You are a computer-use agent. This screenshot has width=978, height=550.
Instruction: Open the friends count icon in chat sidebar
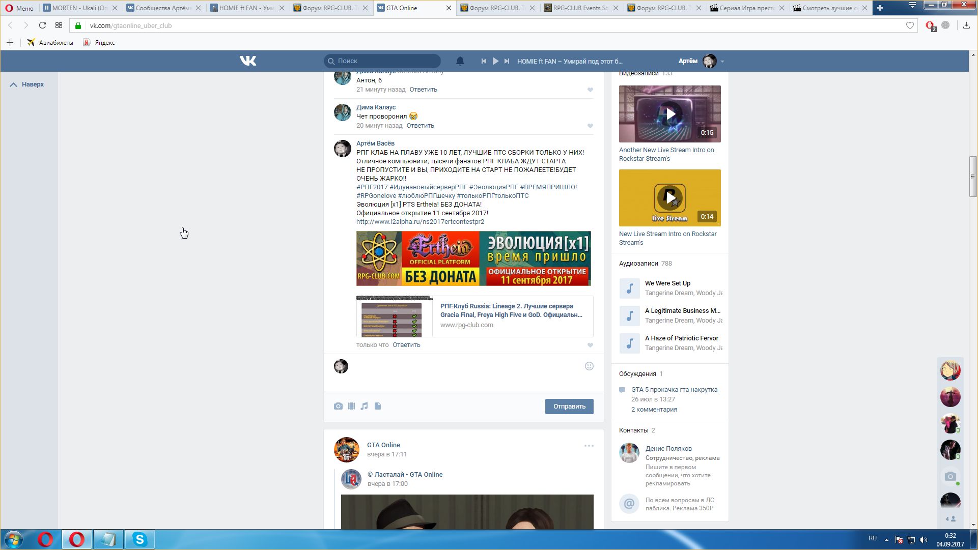(x=950, y=519)
